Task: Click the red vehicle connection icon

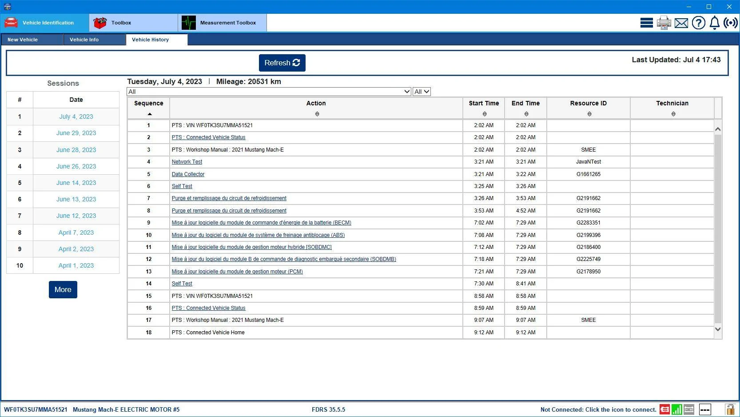Action: click(664, 409)
